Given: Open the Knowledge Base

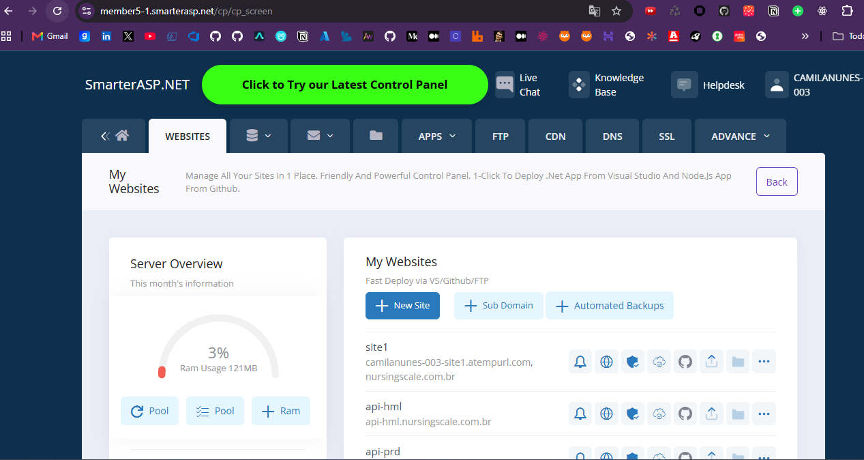Looking at the screenshot, I should [x=607, y=85].
